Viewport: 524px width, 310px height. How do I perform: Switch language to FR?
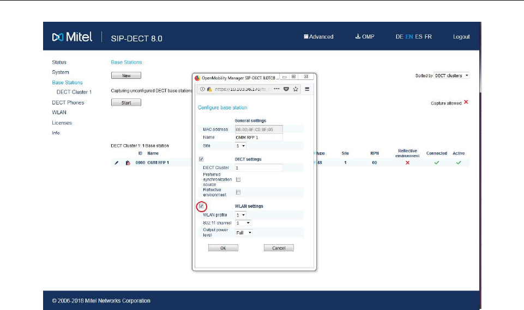[428, 36]
